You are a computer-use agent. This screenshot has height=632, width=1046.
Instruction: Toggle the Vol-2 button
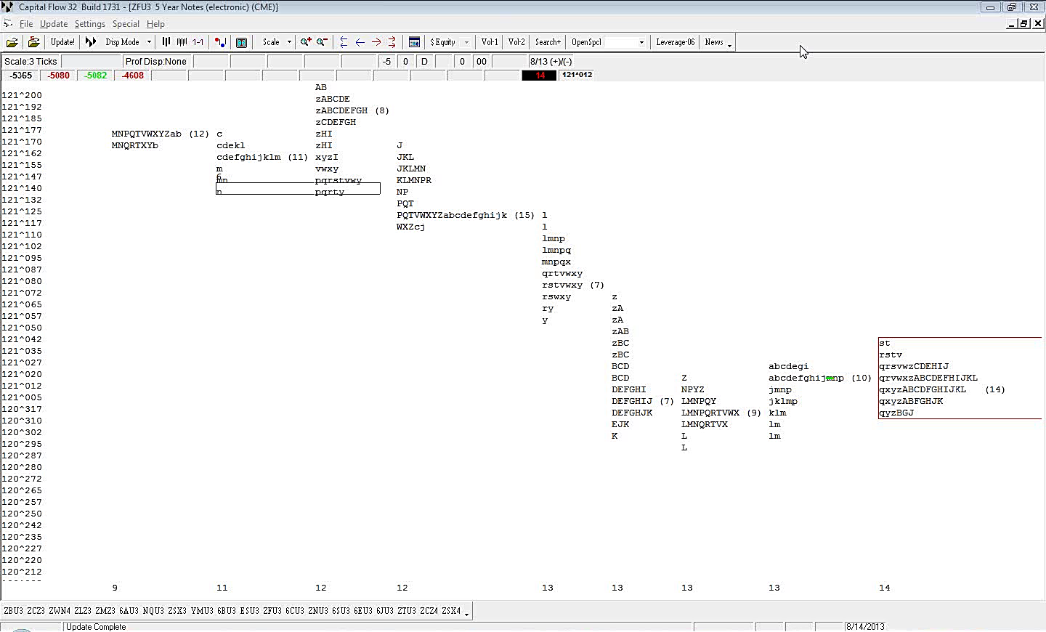coord(516,42)
